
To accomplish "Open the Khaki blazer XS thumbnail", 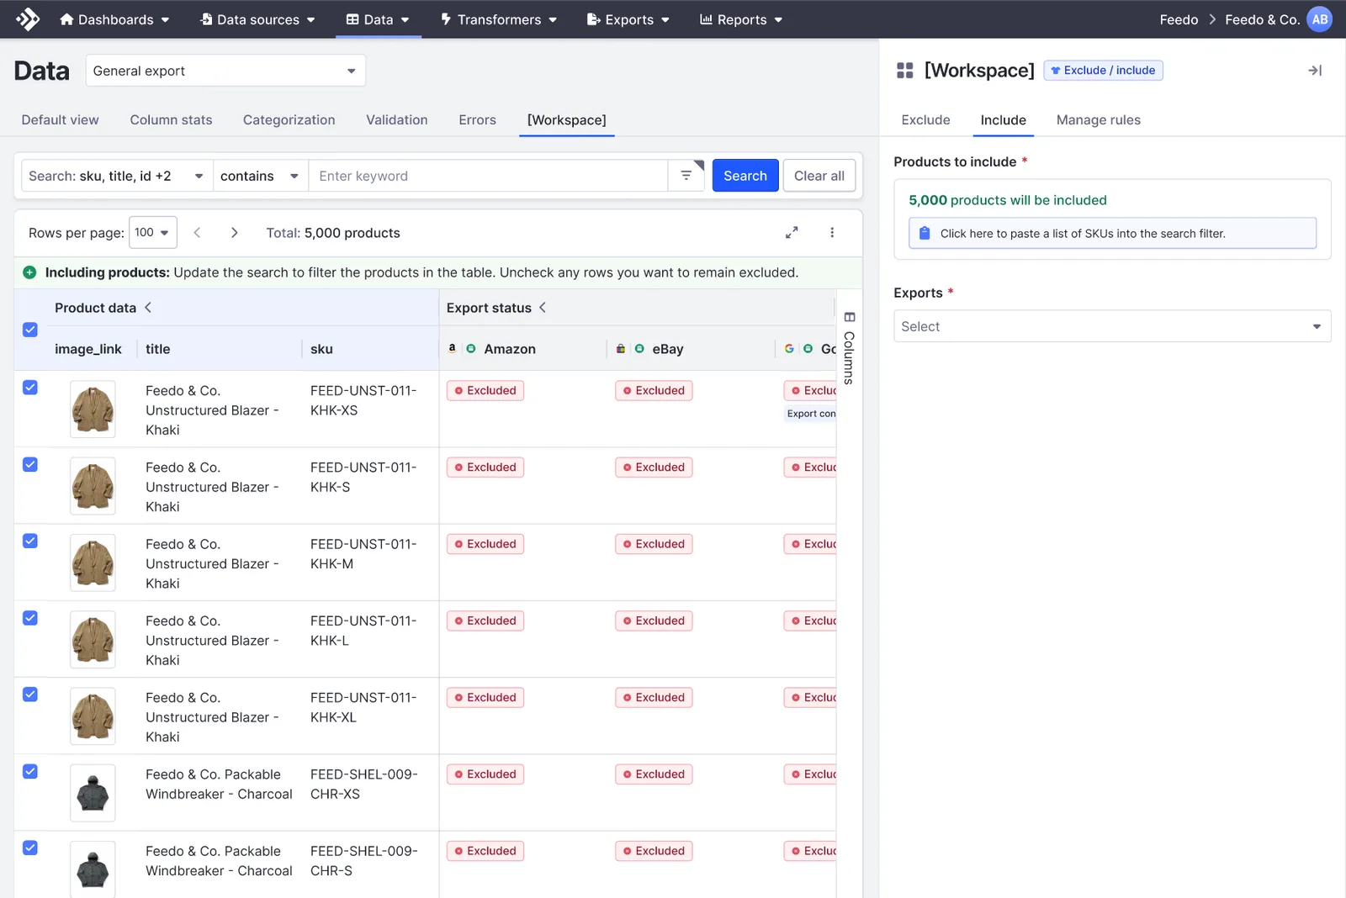I will click(93, 409).
